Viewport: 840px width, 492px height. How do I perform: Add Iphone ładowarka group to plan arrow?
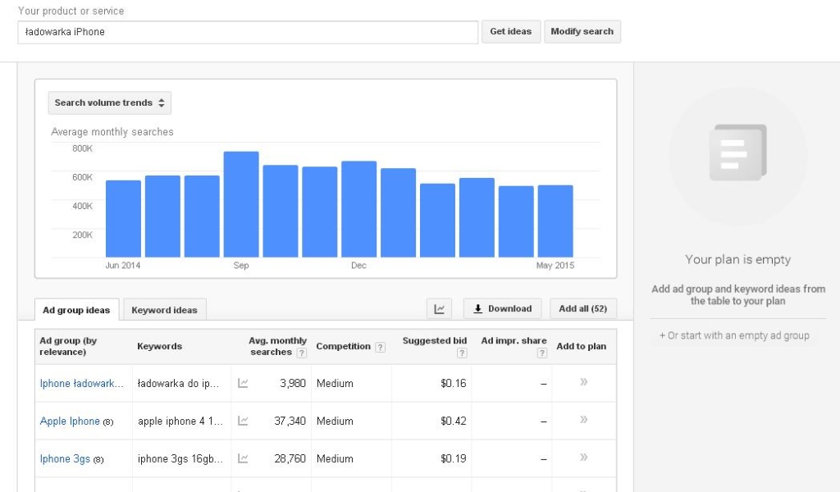[x=583, y=382]
